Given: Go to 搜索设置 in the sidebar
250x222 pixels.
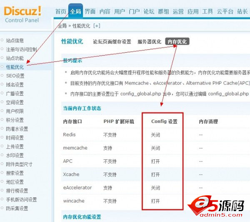Looking at the screenshot, I should click(x=15, y=173).
